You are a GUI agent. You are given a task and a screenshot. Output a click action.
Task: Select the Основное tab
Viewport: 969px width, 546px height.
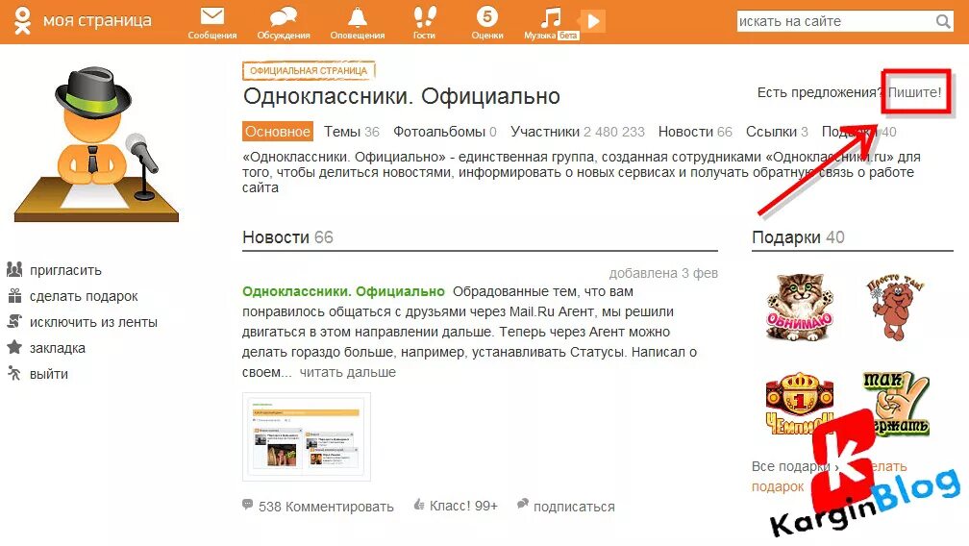coord(278,132)
